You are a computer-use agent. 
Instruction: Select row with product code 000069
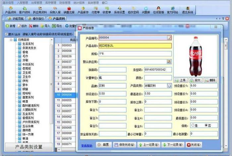click(65, 133)
